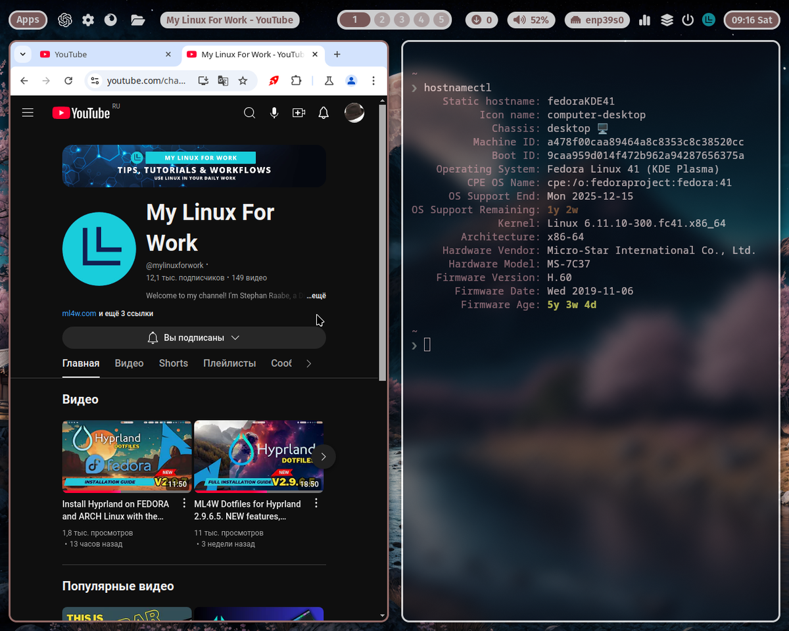Switch to workspace 3

(x=402, y=20)
